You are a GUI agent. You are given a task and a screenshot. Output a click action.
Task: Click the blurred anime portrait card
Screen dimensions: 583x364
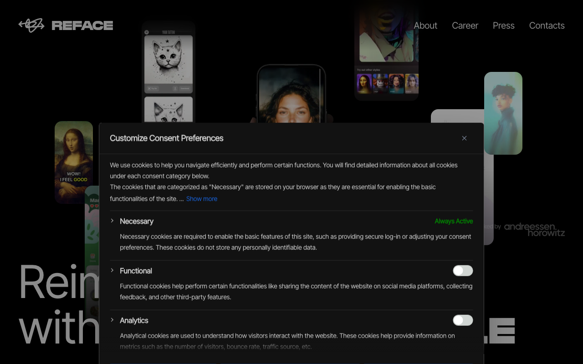503,113
